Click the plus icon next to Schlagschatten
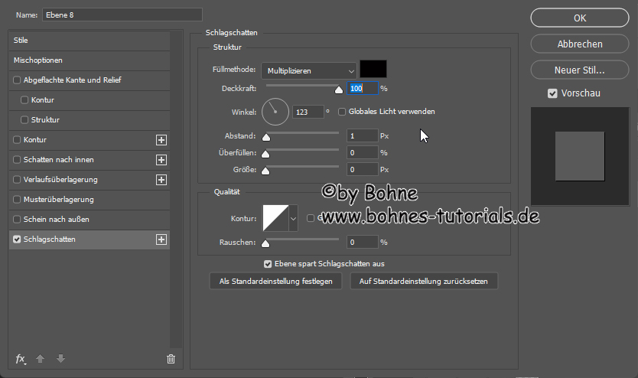The width and height of the screenshot is (638, 378). click(x=161, y=240)
